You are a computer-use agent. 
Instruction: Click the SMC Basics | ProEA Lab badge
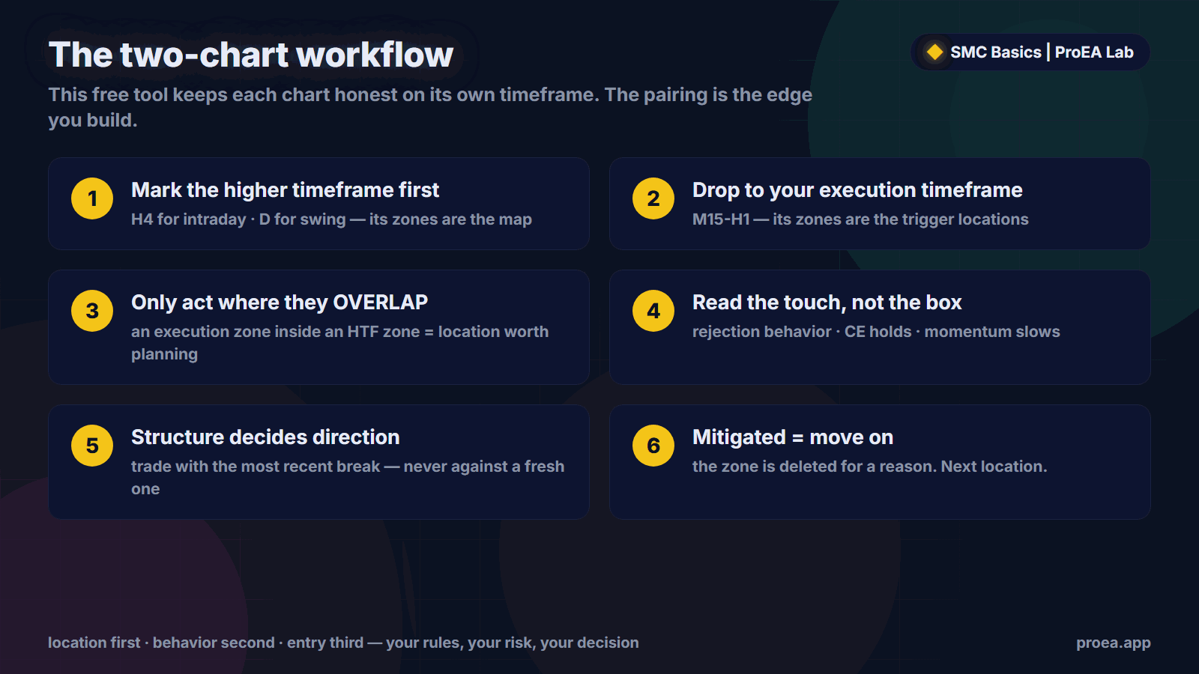click(1030, 52)
